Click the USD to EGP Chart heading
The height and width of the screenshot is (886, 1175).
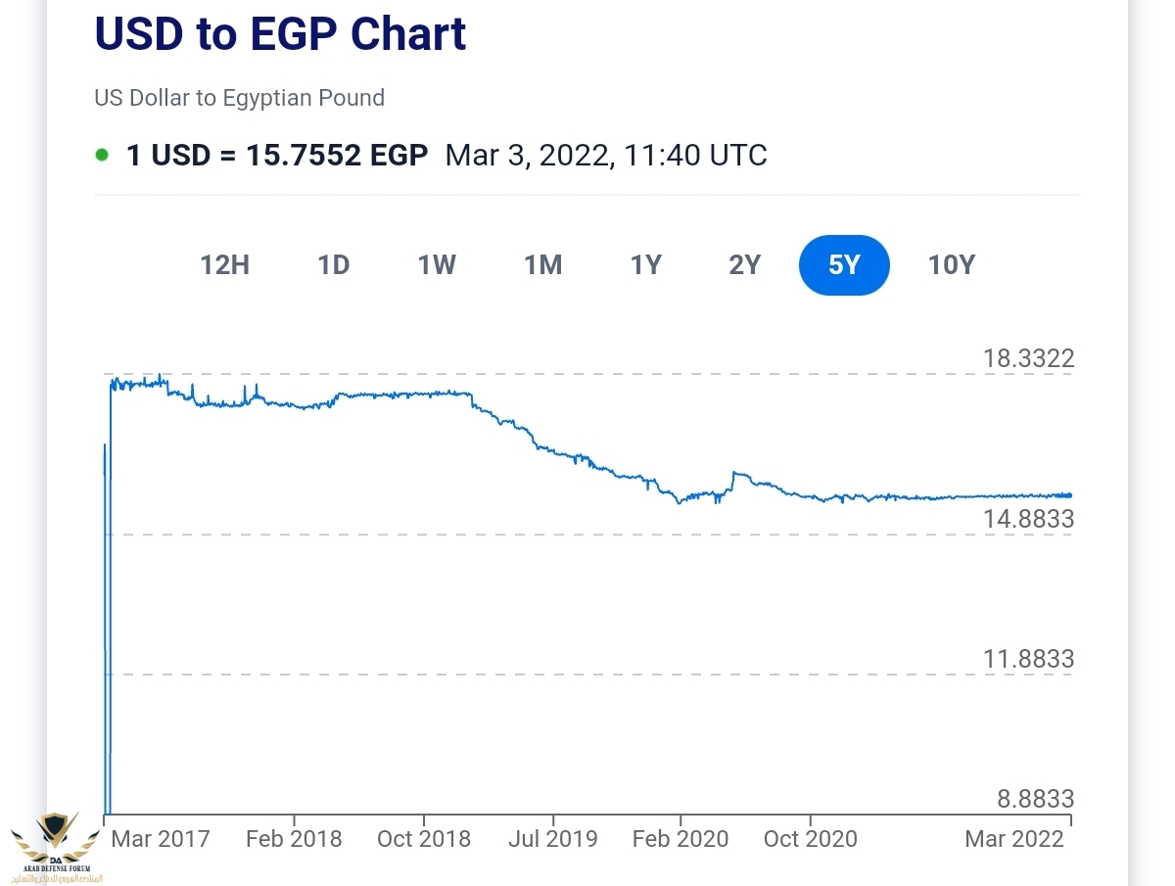280,34
